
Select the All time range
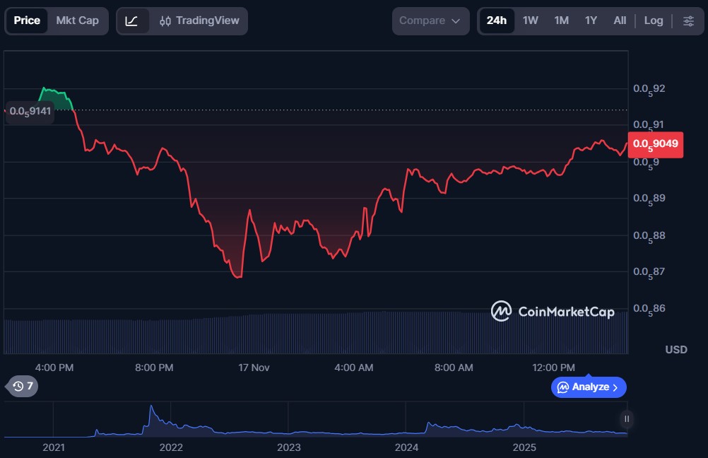(x=620, y=20)
